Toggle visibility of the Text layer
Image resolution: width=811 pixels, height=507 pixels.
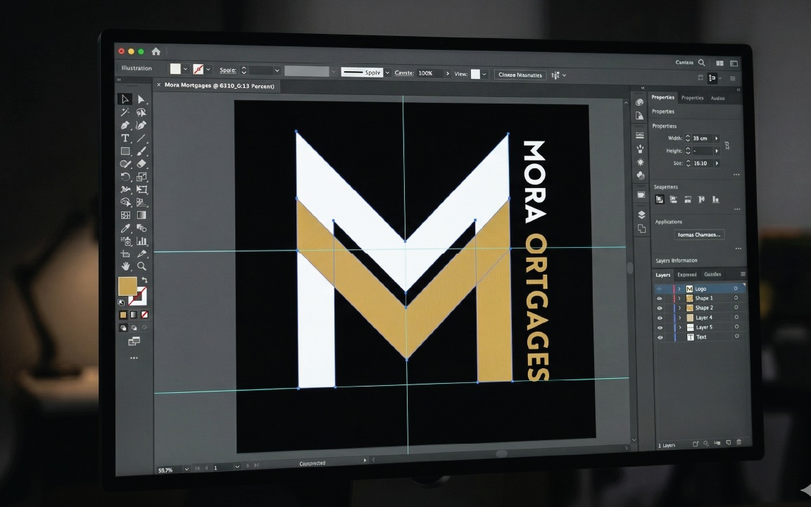[x=660, y=337]
